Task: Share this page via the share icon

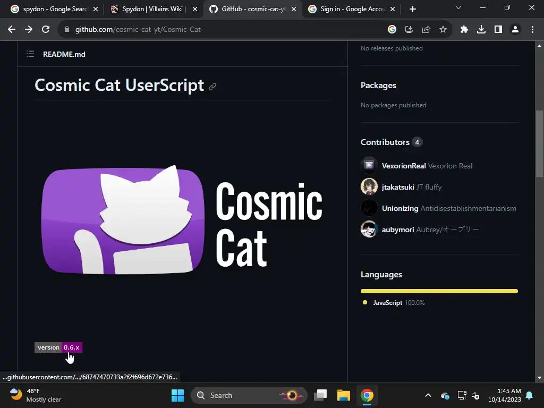Action: (x=426, y=30)
